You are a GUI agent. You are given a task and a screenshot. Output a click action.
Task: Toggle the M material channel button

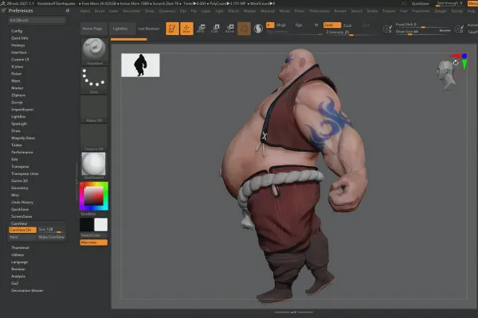click(x=316, y=25)
